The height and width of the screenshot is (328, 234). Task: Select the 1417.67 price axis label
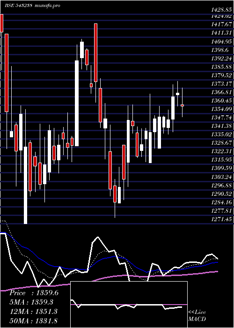pos(221,24)
